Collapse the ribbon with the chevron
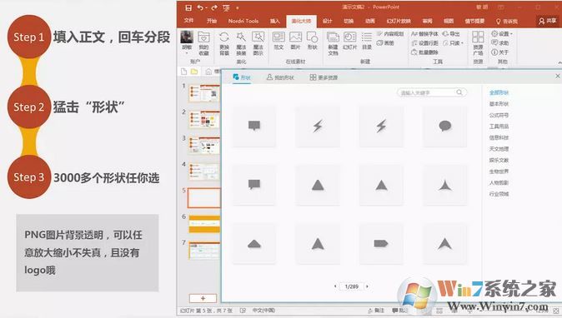The width and height of the screenshot is (562, 318). [x=559, y=63]
